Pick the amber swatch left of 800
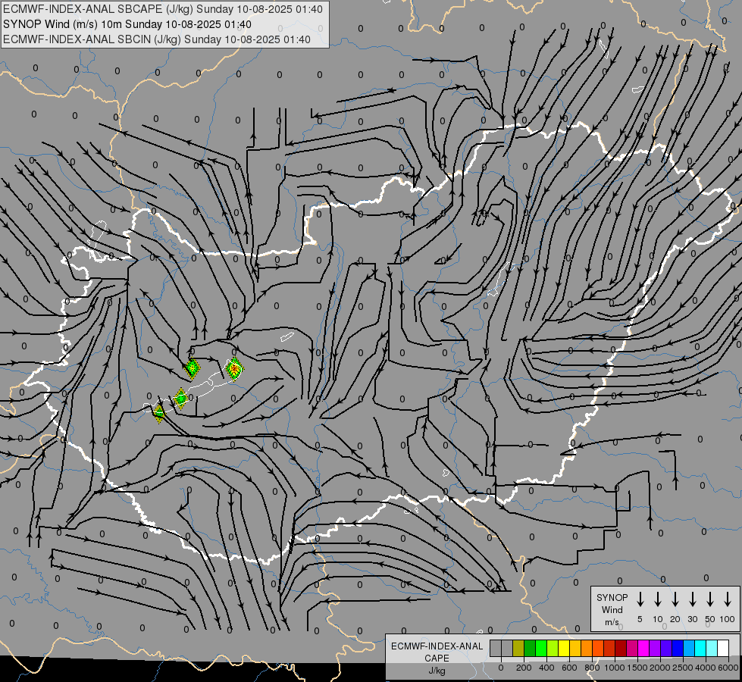This screenshot has height=682, width=742. point(575,648)
